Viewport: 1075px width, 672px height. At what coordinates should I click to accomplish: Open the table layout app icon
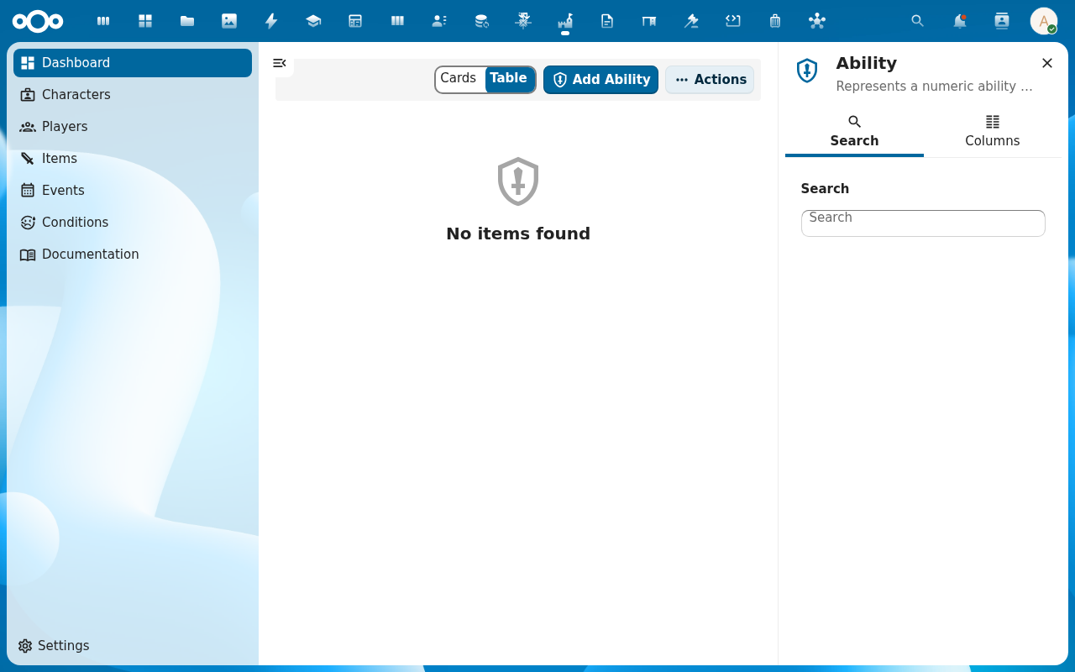coord(355,21)
